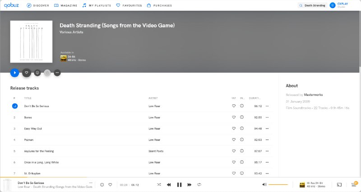Open more options for Easy Way Out
This screenshot has height=192, width=361.
(x=267, y=129)
